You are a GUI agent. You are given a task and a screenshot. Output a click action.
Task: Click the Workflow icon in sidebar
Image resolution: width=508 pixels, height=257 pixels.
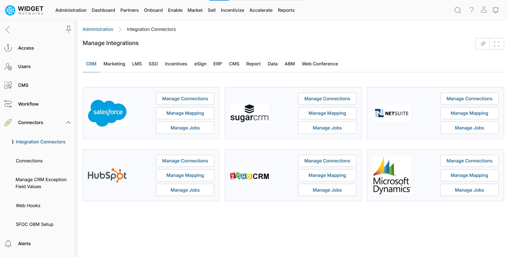8,104
